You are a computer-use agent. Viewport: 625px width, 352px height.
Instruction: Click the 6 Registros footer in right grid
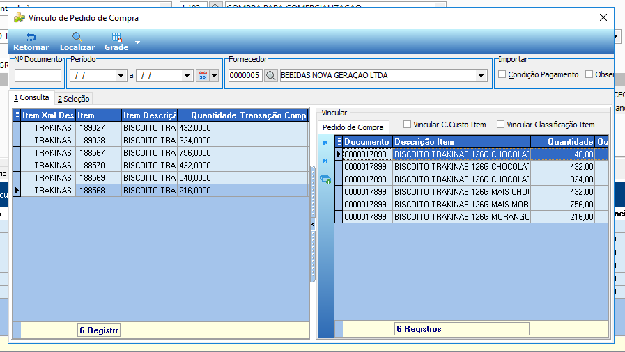462,329
